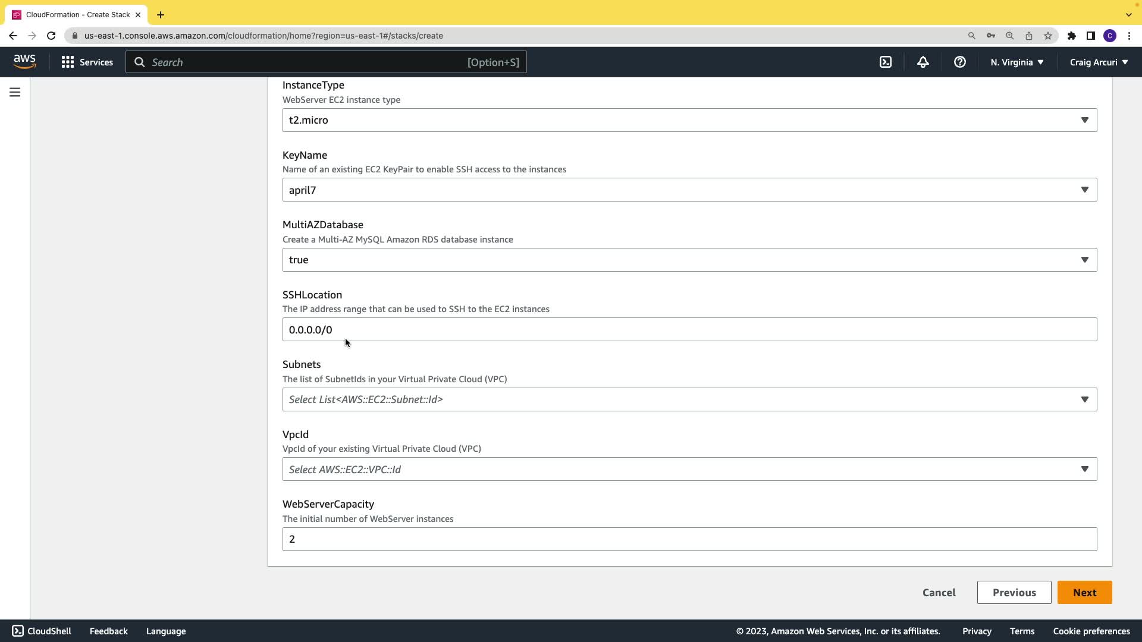1142x642 pixels.
Task: Expand the side navigation hamburger menu
Action: point(15,92)
